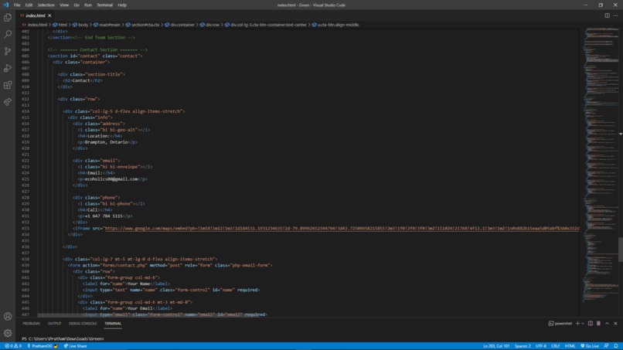Click the VS Code logo icon

tap(5, 5)
